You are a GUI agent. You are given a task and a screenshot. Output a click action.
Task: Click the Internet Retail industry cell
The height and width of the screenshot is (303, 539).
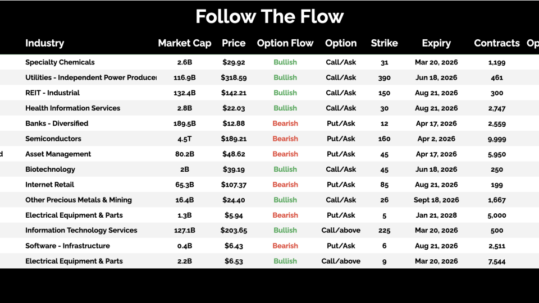pyautogui.click(x=49, y=185)
